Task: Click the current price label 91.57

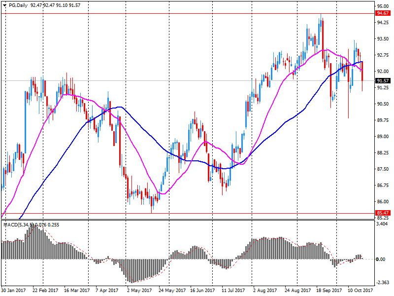Action: coord(383,81)
